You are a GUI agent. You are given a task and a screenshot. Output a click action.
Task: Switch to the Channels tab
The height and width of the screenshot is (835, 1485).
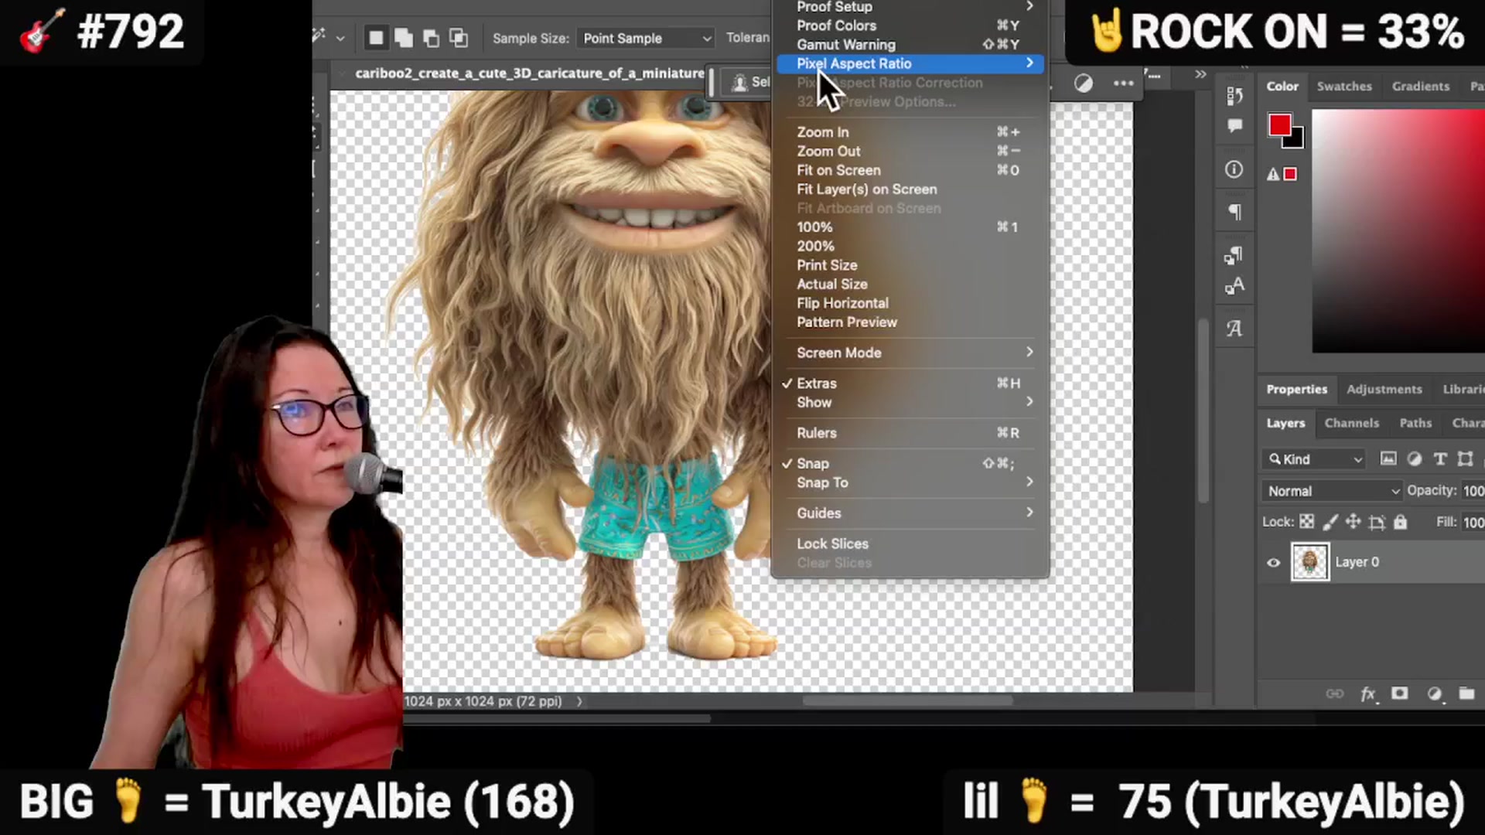(x=1351, y=423)
